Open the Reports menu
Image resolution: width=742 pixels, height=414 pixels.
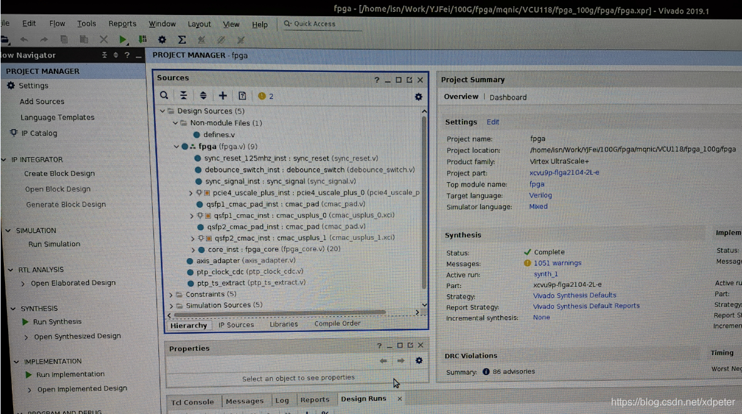122,23
